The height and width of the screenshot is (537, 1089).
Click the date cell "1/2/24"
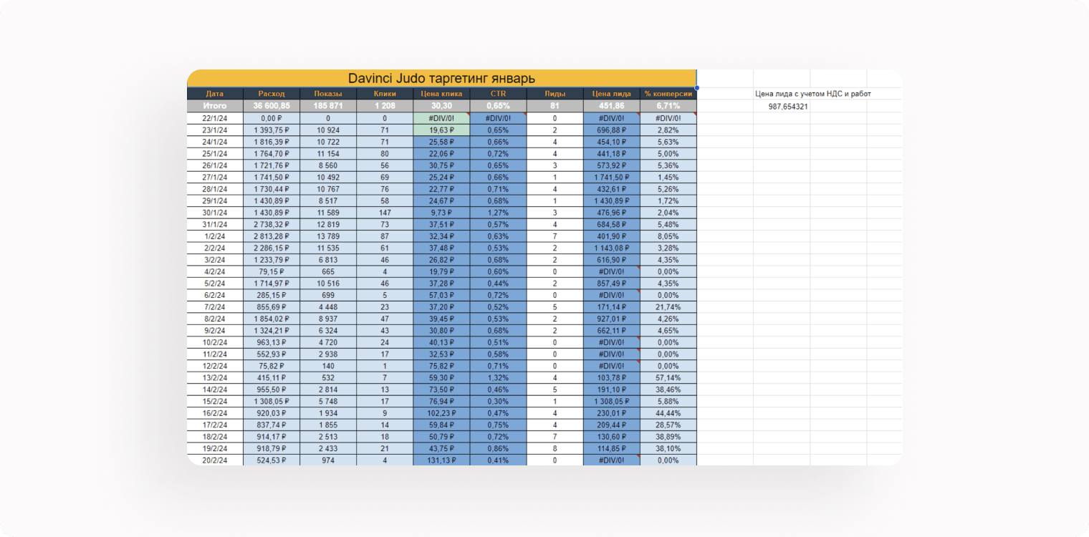point(215,236)
